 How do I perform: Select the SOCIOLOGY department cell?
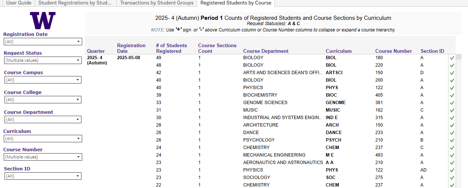(x=256, y=178)
